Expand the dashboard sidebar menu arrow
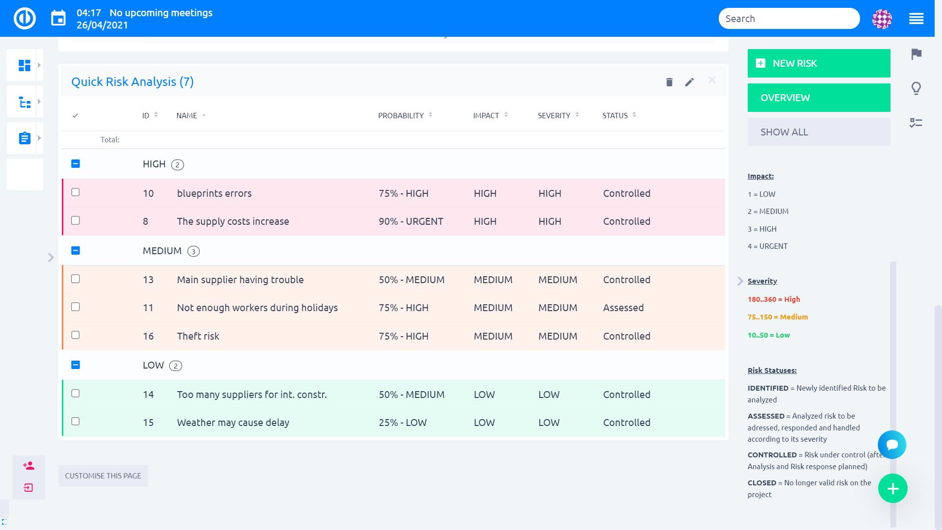This screenshot has height=530, width=942. 39,65
